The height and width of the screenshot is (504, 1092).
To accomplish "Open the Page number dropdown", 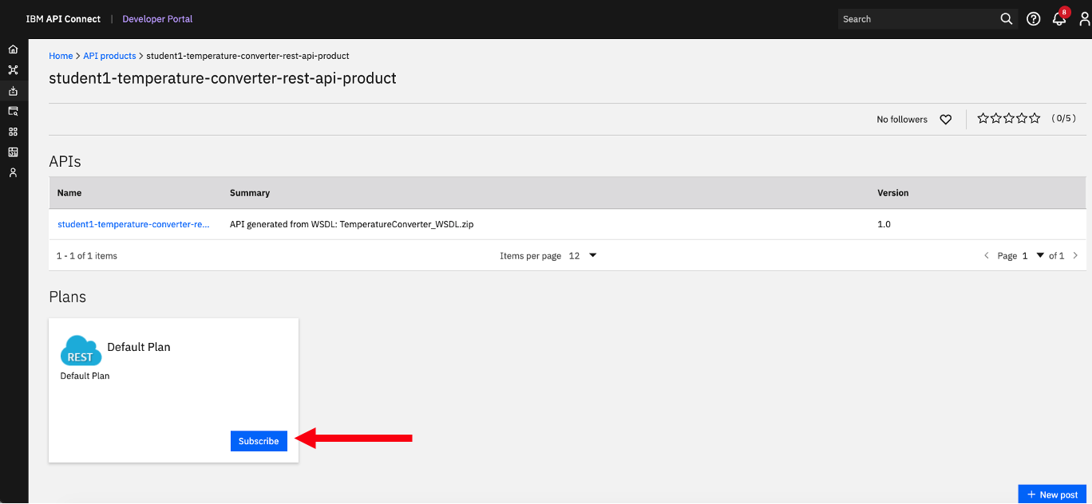I will (1033, 256).
